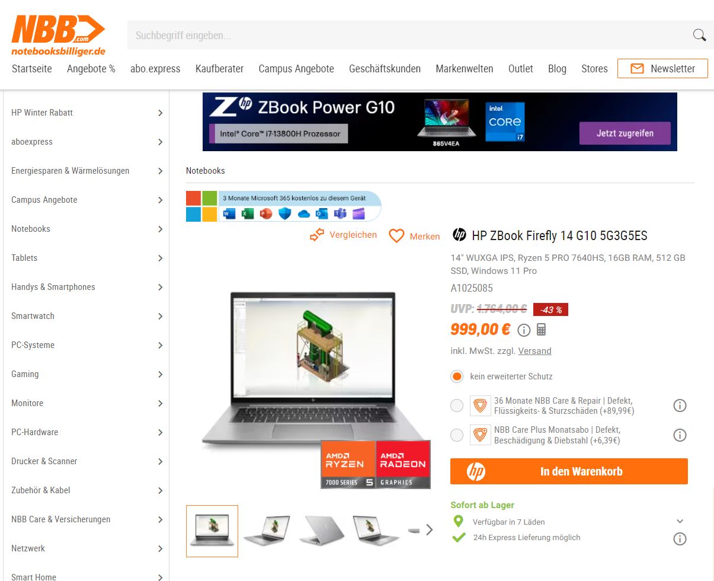The height and width of the screenshot is (581, 714).
Task: Select 36 Monate NBB Care & Repair
Action: (x=456, y=406)
